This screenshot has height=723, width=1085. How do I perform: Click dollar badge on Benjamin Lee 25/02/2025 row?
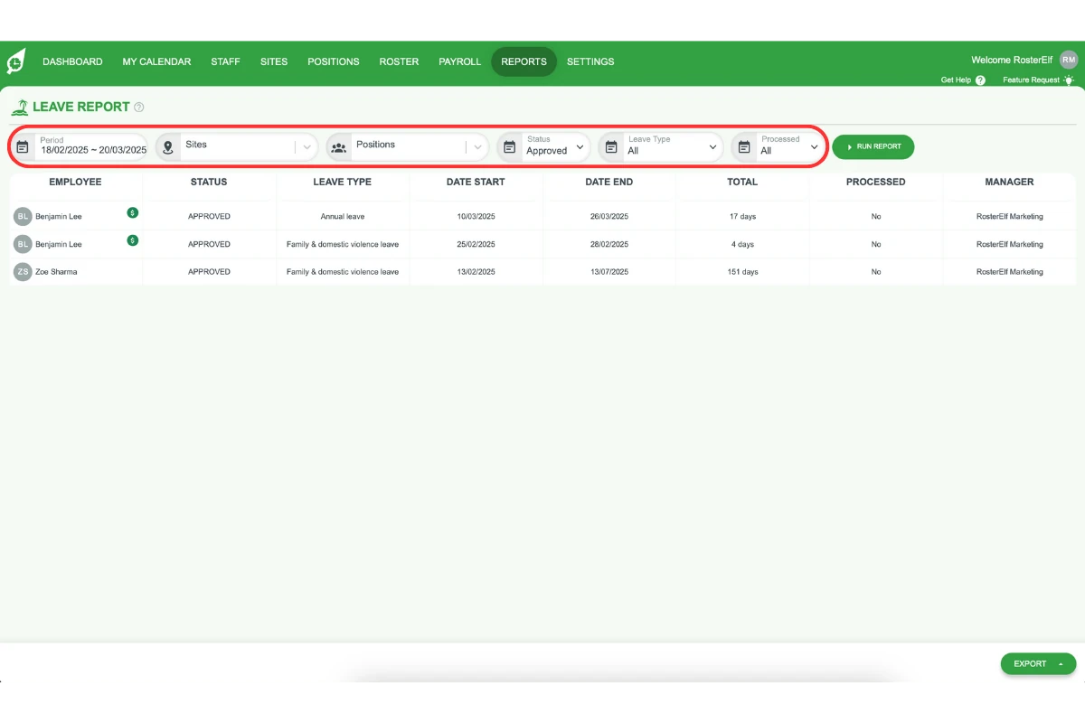point(133,240)
